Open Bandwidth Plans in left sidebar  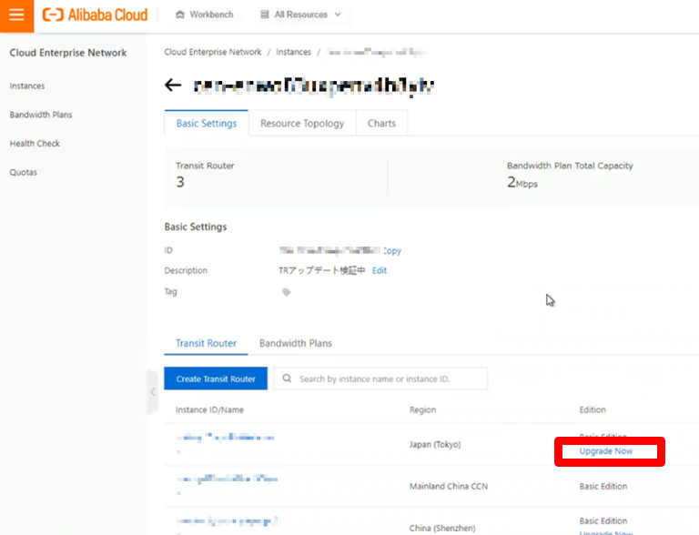pos(41,115)
